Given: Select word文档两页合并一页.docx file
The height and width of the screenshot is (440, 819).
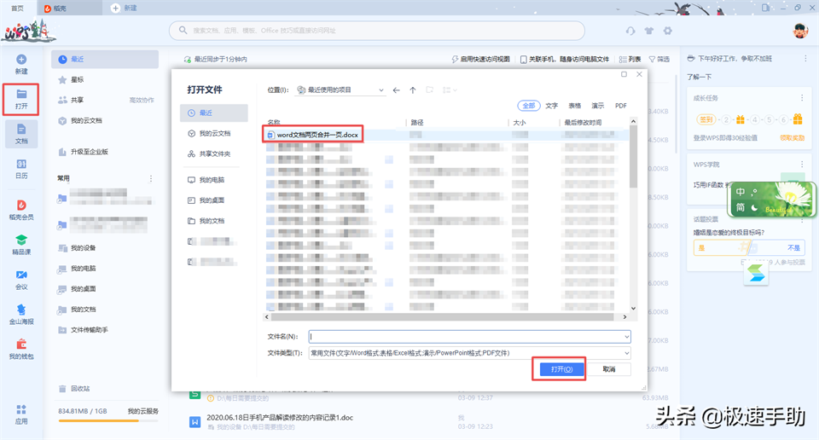Looking at the screenshot, I should coord(317,135).
